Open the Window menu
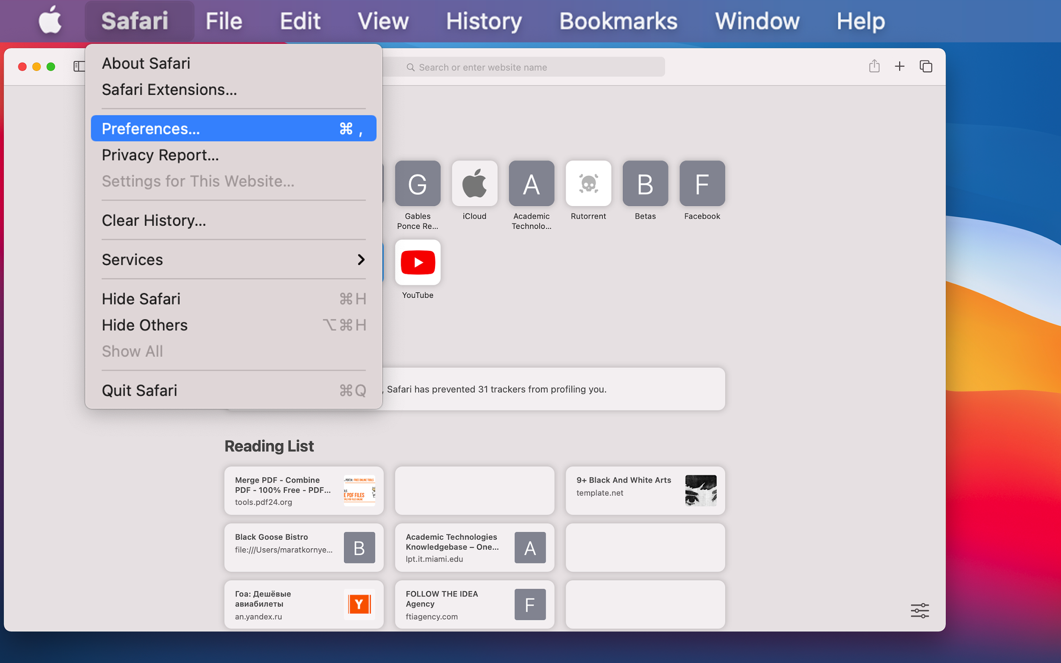1061x663 pixels. [x=757, y=21]
